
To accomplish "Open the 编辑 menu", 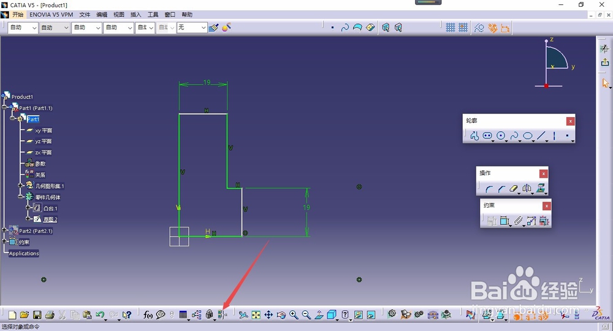I will 102,15.
